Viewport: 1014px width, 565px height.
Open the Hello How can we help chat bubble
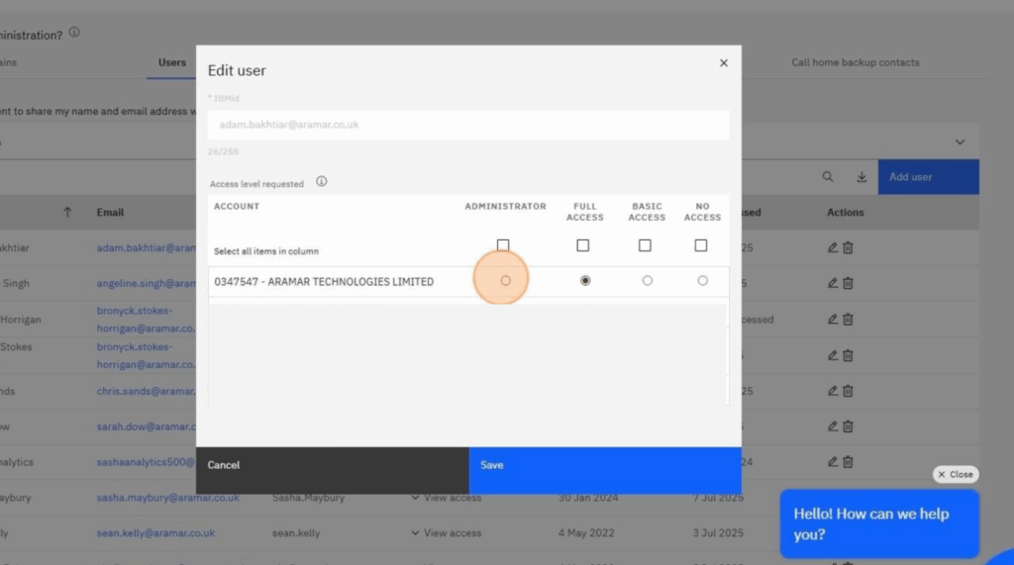879,523
